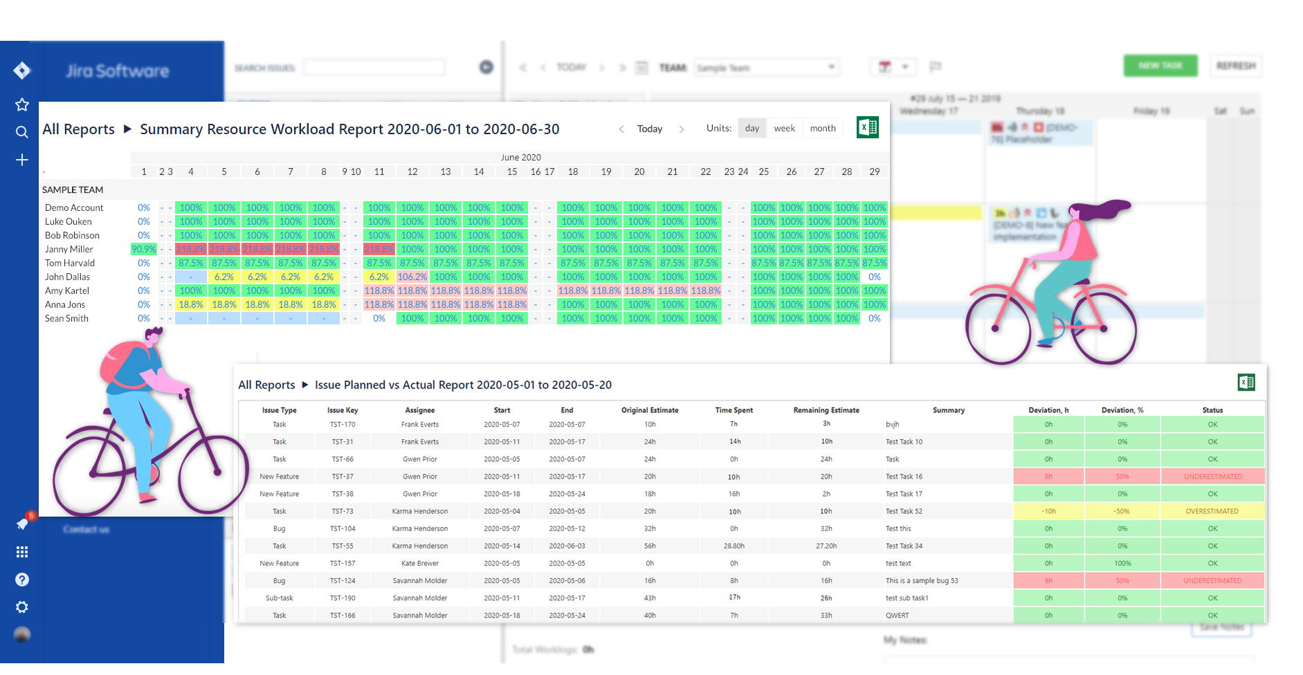
Task: Go to next period in workload report
Action: pyautogui.click(x=682, y=129)
